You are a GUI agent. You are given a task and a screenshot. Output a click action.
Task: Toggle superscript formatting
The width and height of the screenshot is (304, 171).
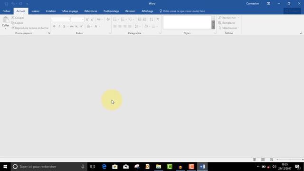point(81,26)
